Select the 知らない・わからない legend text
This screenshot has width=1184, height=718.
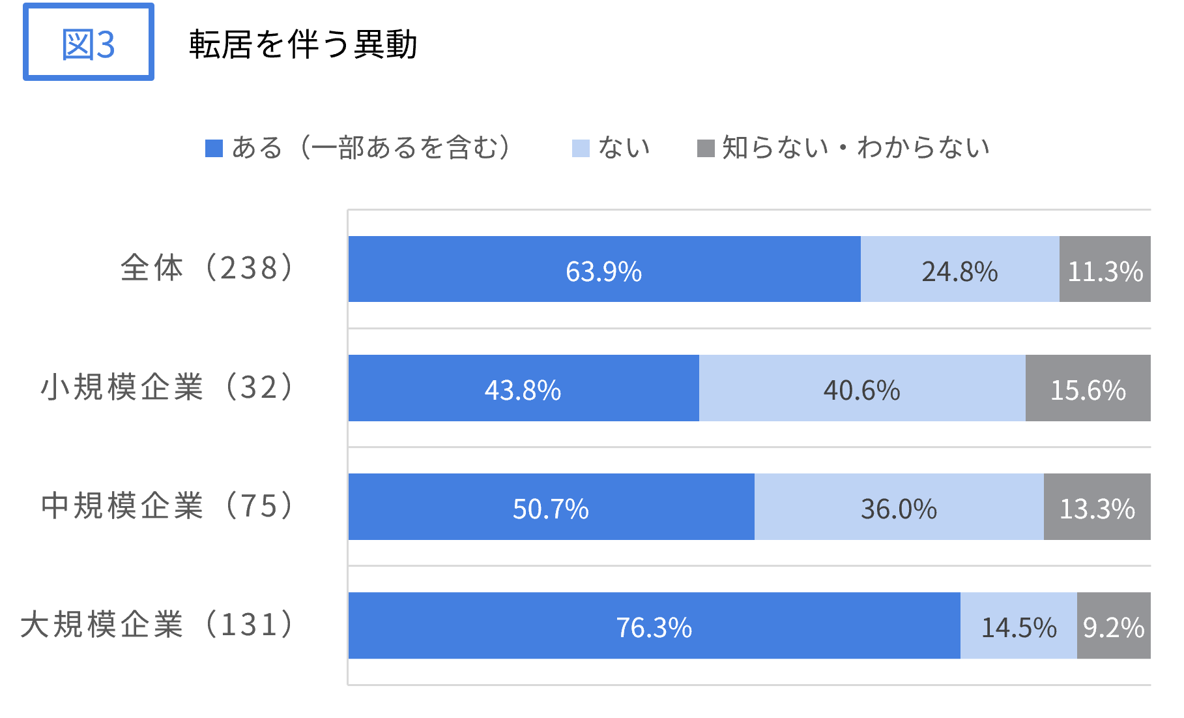click(x=856, y=148)
